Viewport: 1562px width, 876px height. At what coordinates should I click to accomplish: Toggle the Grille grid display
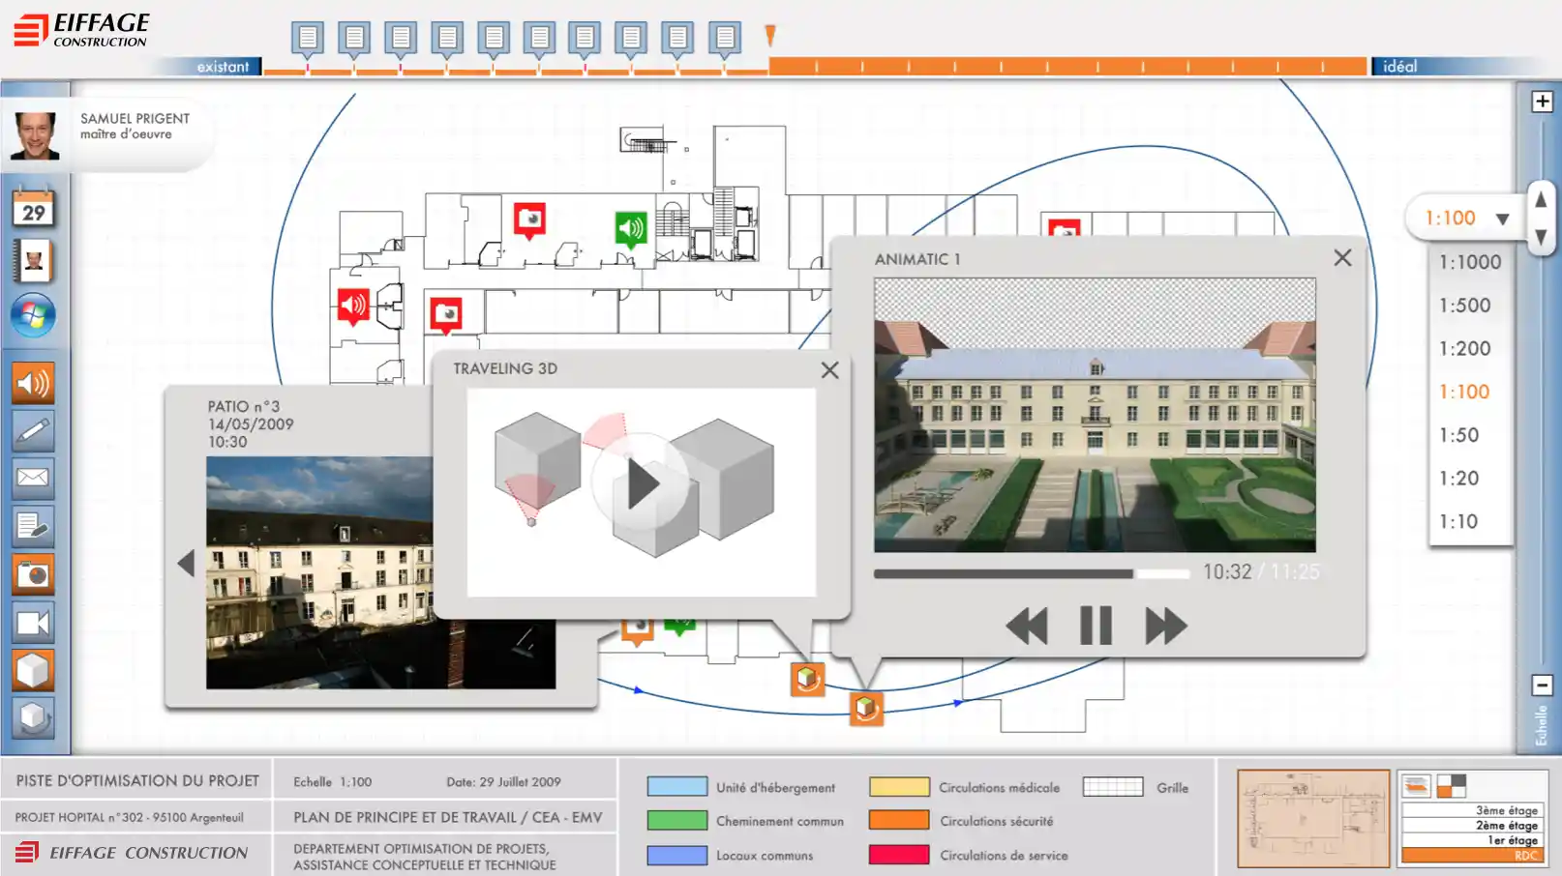coord(1112,787)
